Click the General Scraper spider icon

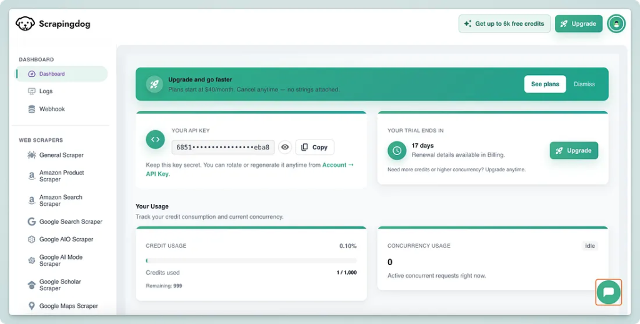pyautogui.click(x=32, y=155)
